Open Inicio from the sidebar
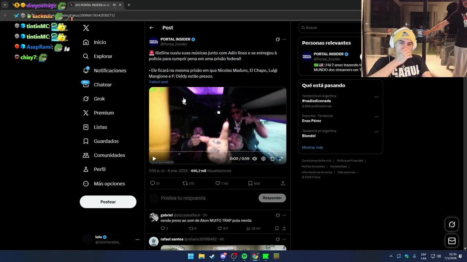 94,42
